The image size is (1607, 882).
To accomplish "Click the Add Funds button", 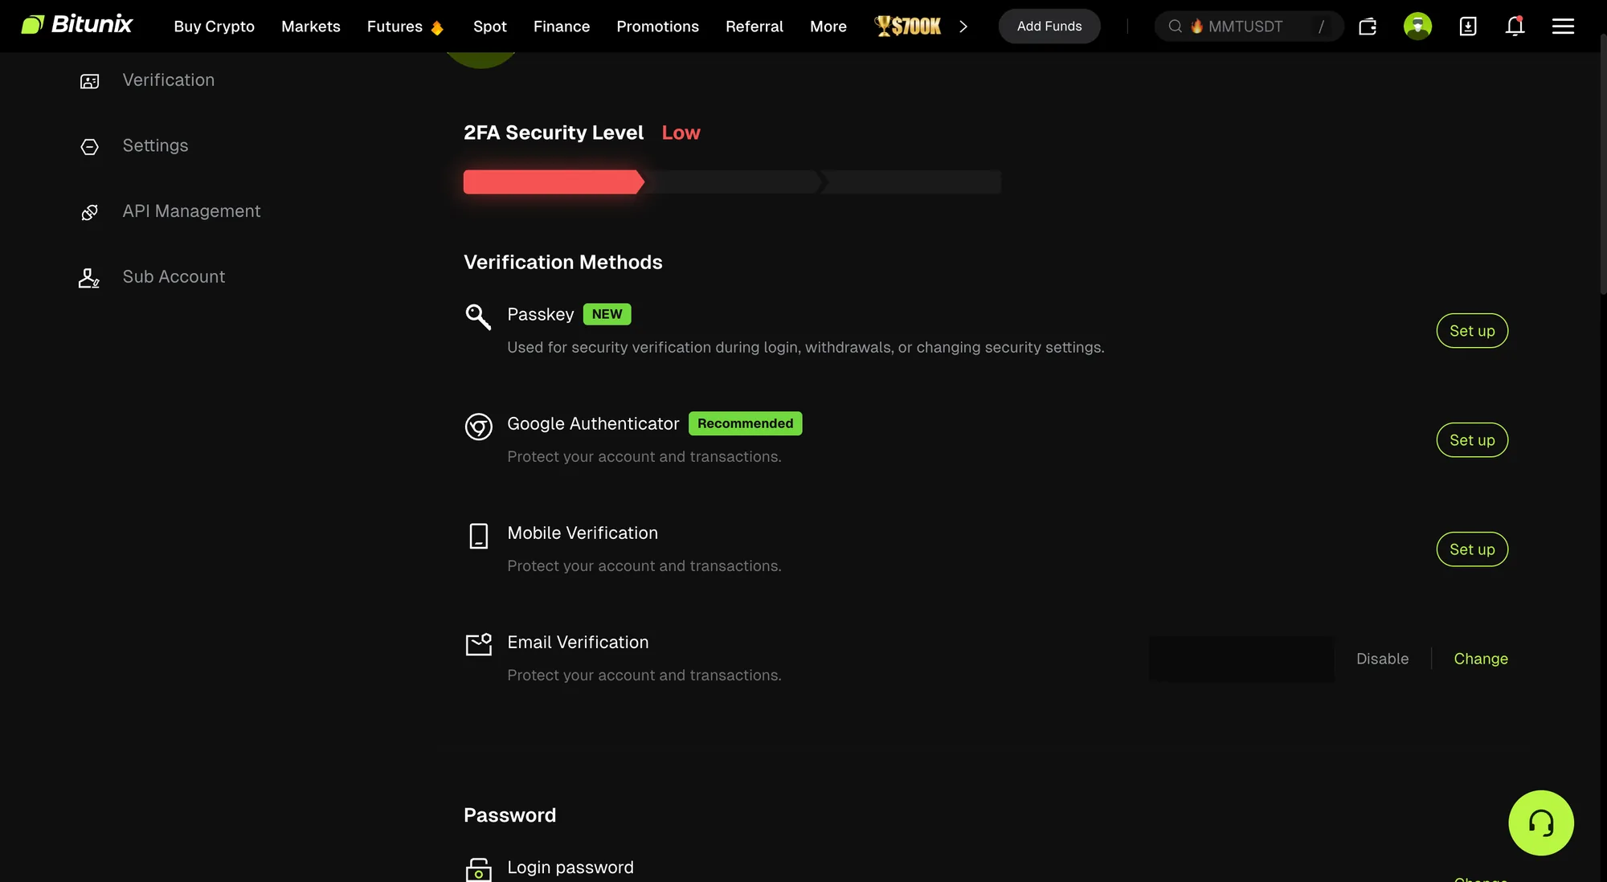I will click(1049, 27).
